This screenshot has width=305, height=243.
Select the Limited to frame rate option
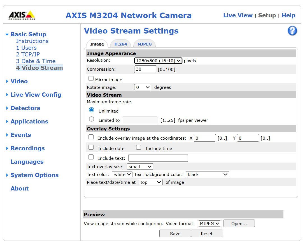[x=91, y=119]
